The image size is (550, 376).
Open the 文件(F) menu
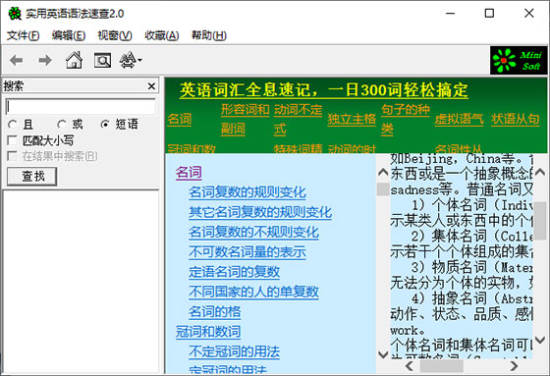(24, 35)
